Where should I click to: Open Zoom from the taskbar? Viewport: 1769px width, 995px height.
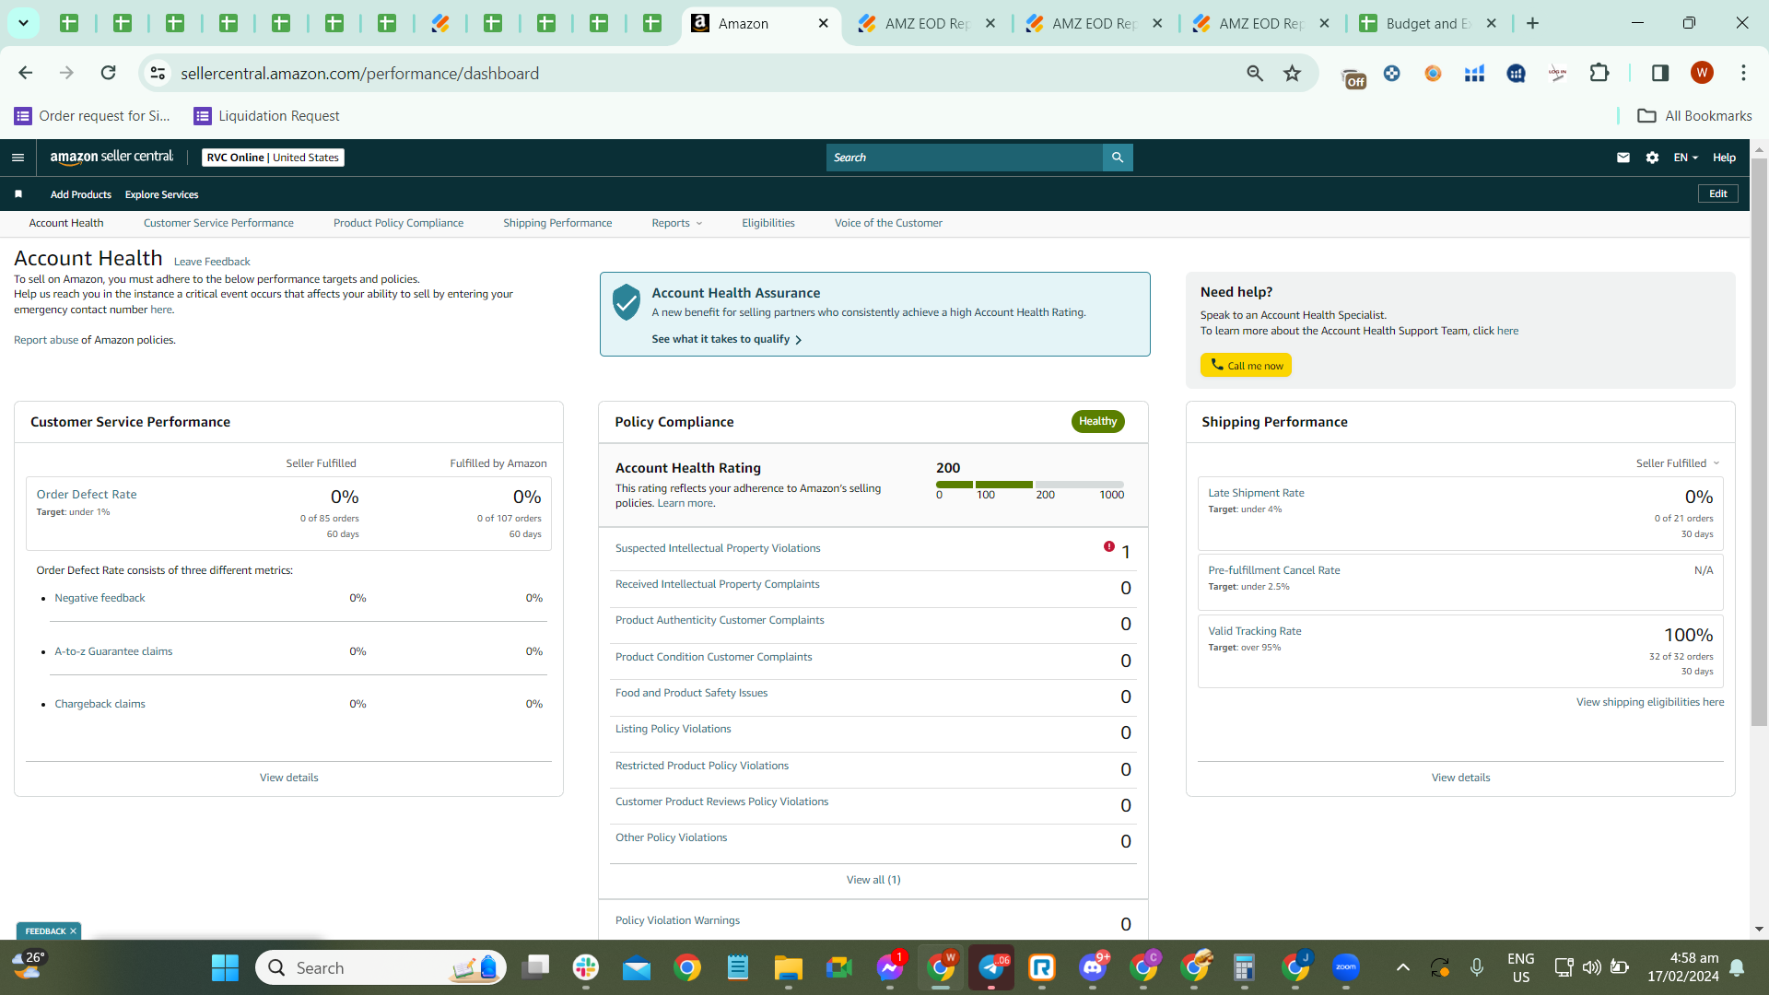pyautogui.click(x=1346, y=968)
